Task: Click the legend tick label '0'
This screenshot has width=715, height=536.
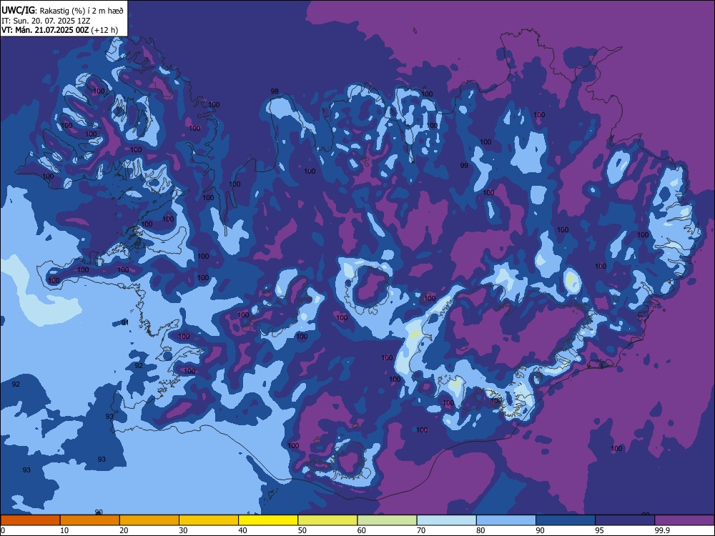Action: point(3,530)
